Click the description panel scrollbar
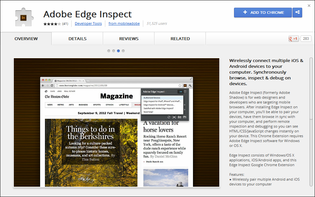Viewport: 315px width, 197px height. coord(311,88)
